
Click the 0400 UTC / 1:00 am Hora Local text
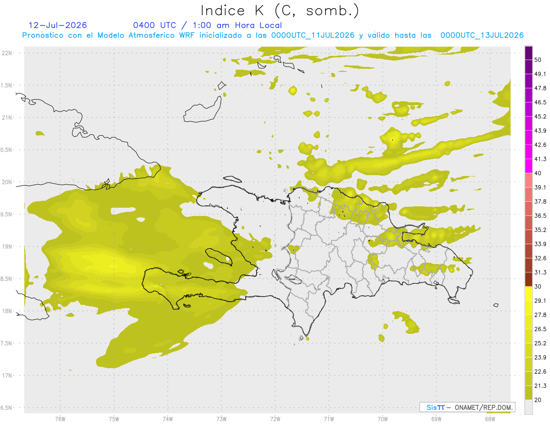click(207, 25)
